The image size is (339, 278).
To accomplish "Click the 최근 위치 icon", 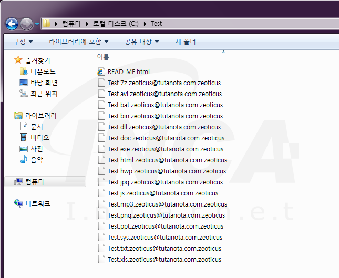I will [x=24, y=94].
